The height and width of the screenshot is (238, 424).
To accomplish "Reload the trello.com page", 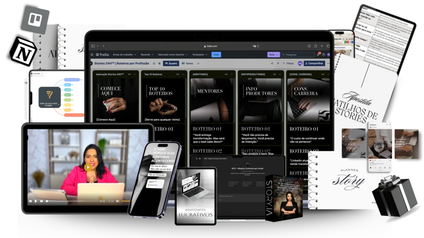I will tap(258, 46).
